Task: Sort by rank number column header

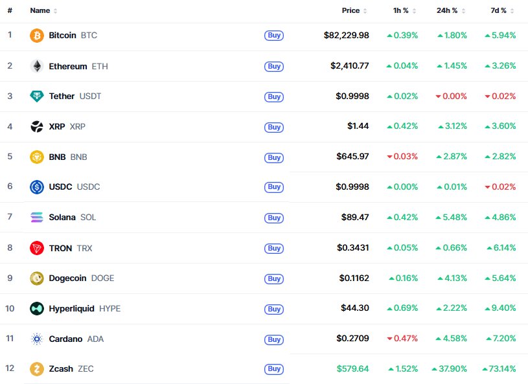Action: (10, 11)
